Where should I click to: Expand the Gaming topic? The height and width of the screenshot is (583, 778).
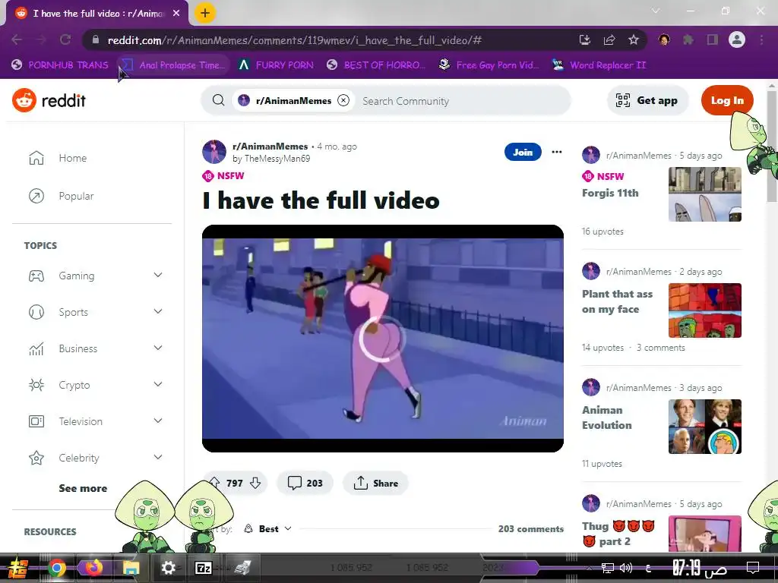(158, 275)
